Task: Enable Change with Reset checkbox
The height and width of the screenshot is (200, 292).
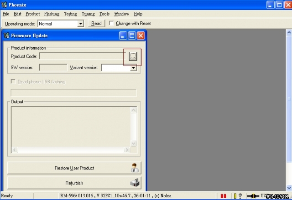Action: (111, 23)
